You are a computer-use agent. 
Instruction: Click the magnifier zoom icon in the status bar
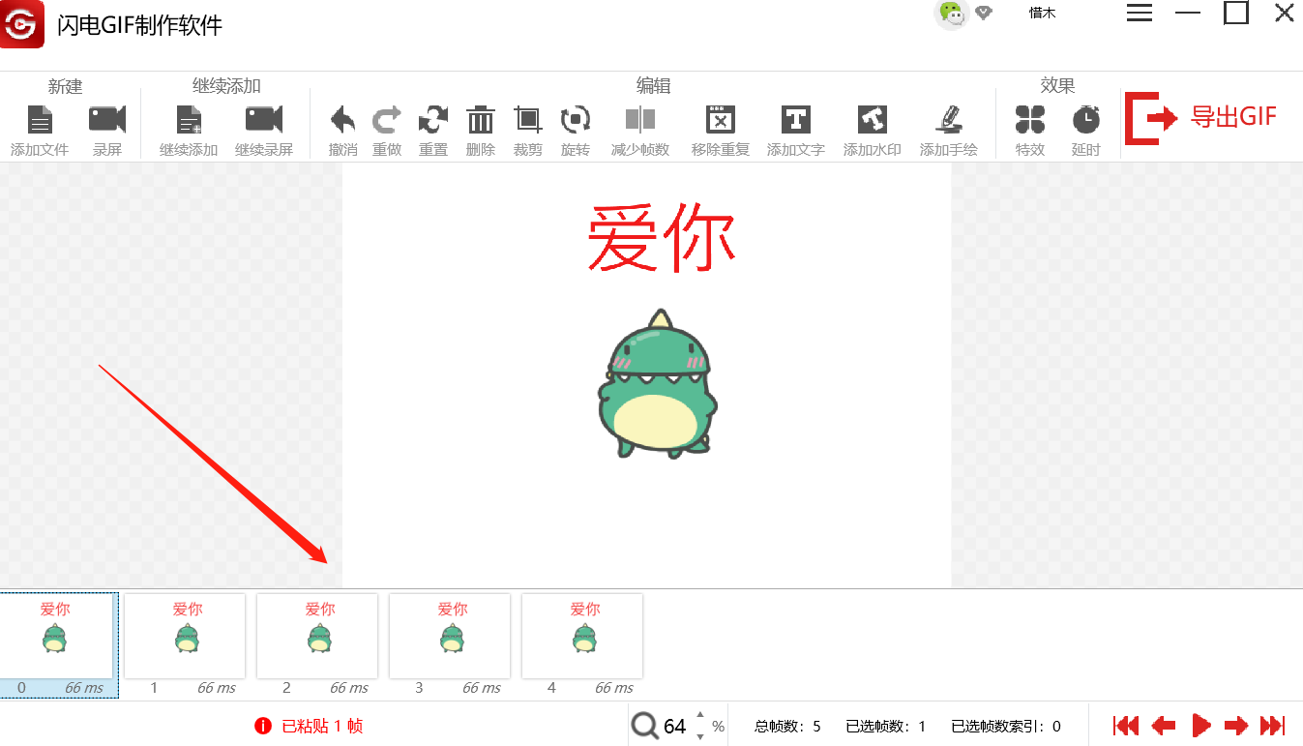tap(644, 727)
